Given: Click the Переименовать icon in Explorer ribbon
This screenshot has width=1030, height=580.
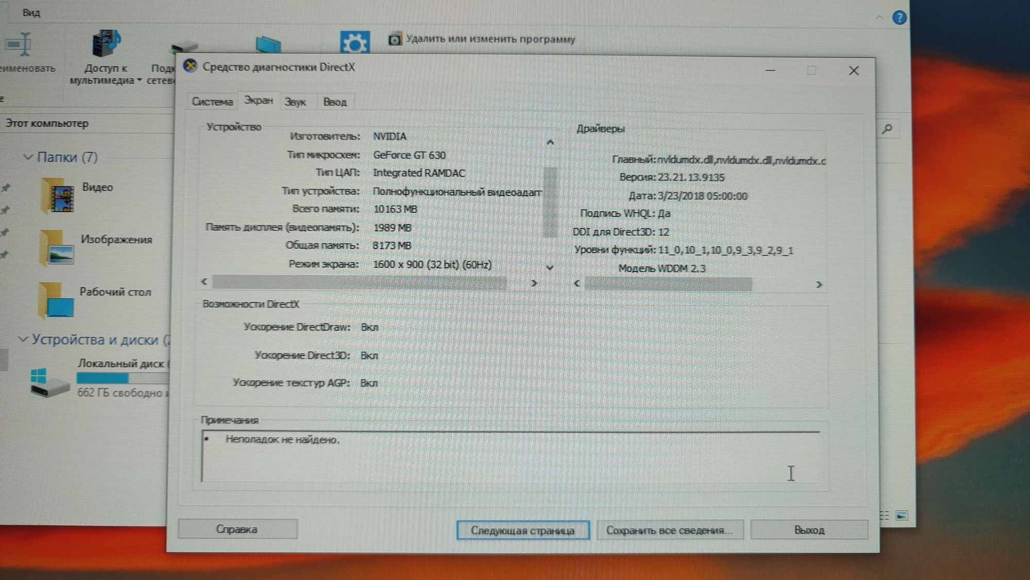Looking at the screenshot, I should [x=19, y=44].
